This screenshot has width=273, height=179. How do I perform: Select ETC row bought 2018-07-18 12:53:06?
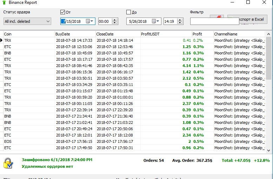tap(134, 47)
